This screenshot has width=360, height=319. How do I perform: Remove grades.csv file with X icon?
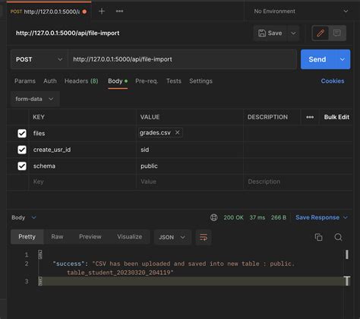pyautogui.click(x=178, y=132)
